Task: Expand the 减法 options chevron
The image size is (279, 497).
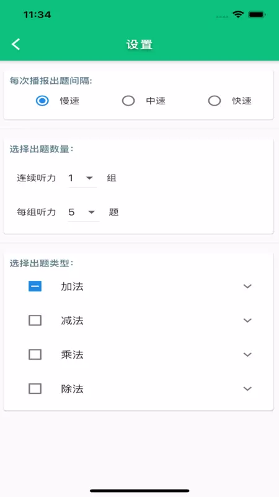Action: pos(247,321)
